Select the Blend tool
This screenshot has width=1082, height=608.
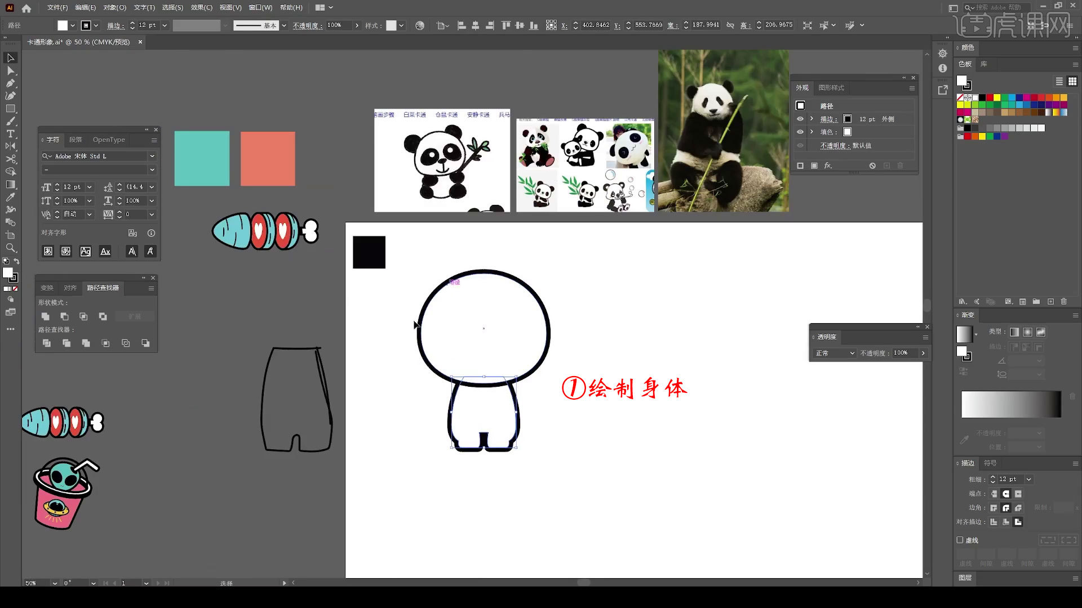[x=10, y=209]
